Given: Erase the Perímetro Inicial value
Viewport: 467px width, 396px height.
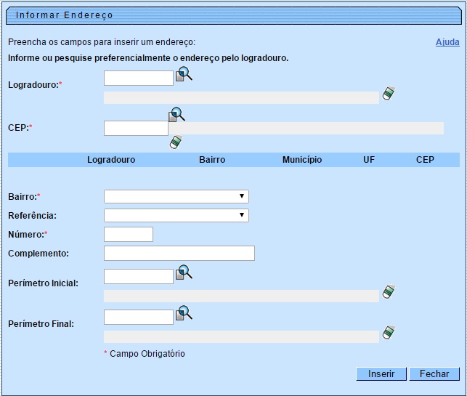Looking at the screenshot, I should click(389, 292).
